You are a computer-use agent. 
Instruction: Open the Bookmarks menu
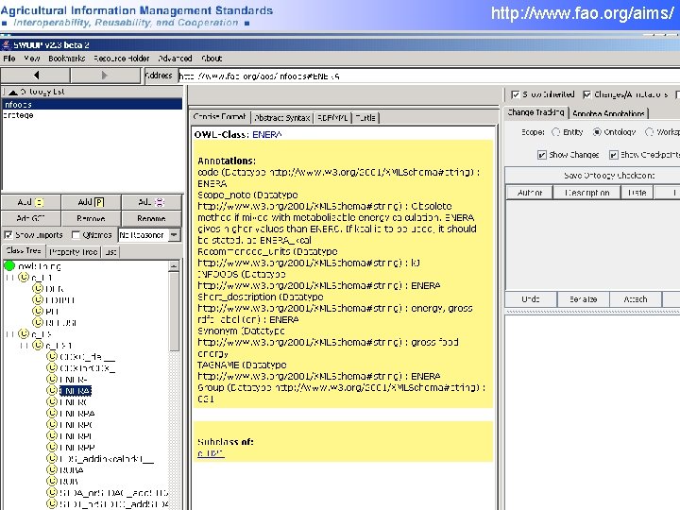click(67, 59)
